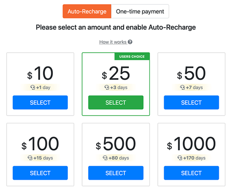
Task: Click the USERS CHOICE badge
Action: [132, 56]
